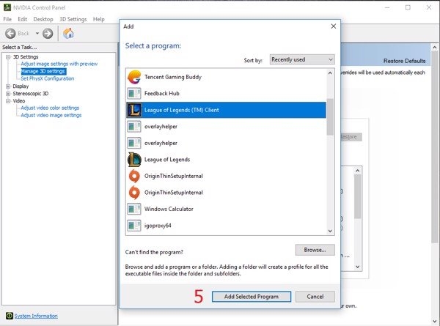Expand the Stereoscopic 3D tree node
Viewport: 440px width, 326px height.
(8, 94)
